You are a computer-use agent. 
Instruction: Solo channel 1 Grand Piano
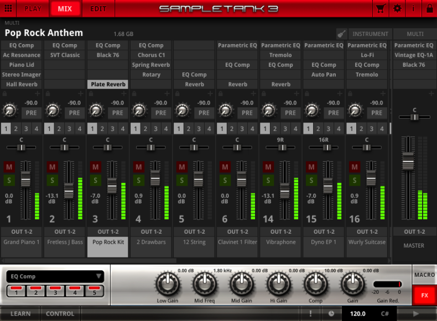click(x=9, y=181)
